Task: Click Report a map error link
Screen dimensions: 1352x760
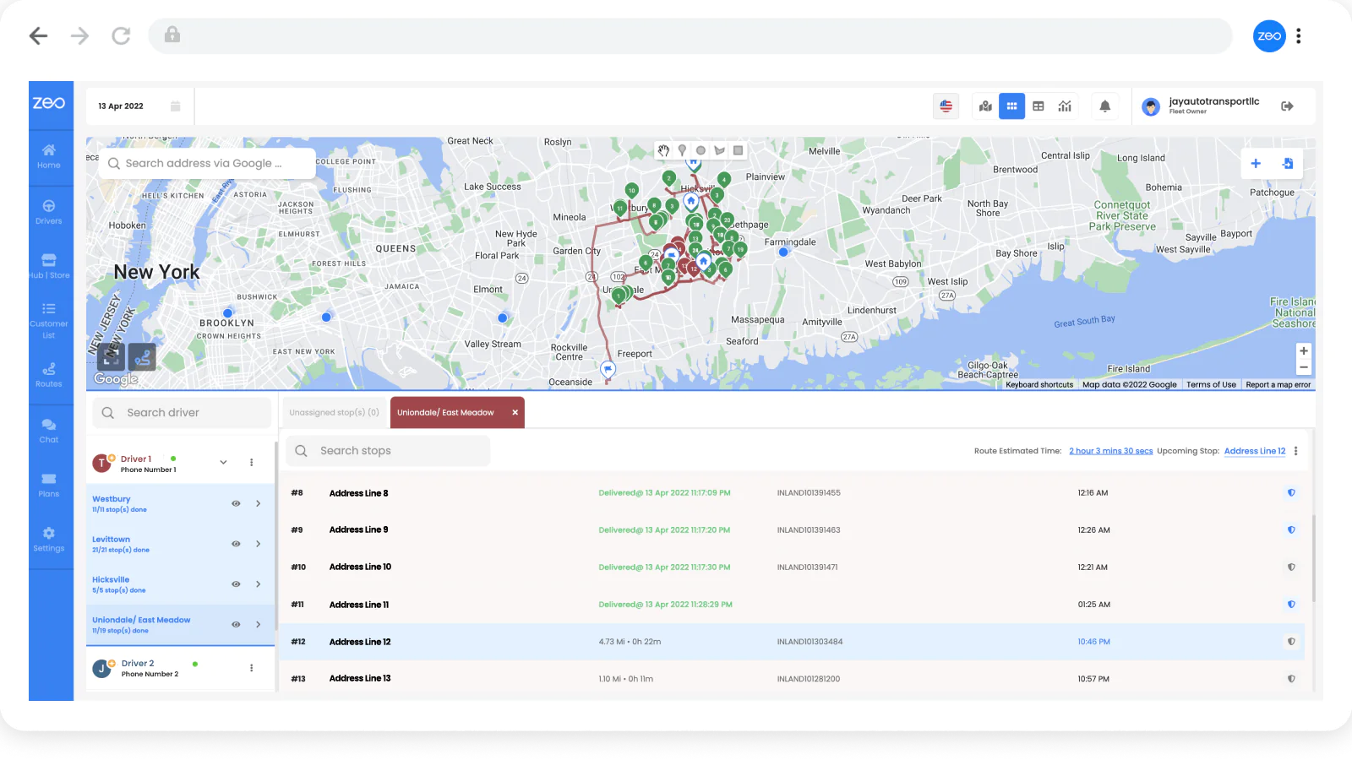Action: pos(1278,385)
